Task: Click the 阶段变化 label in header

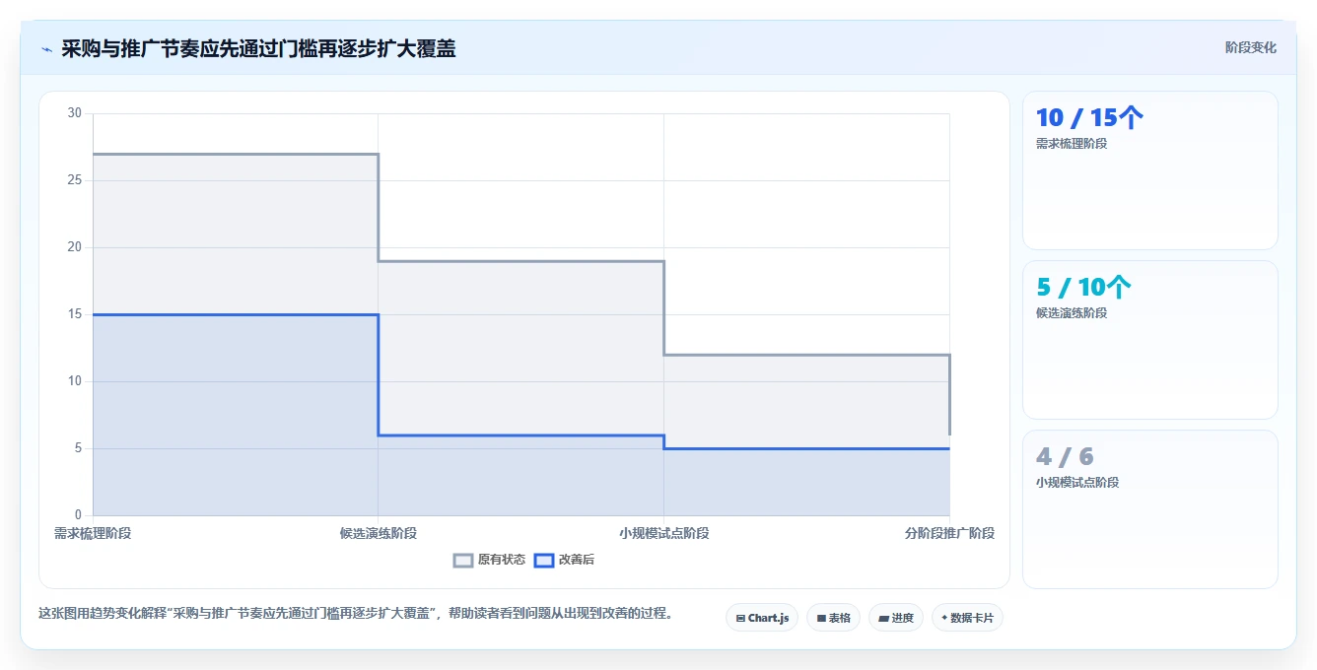Action: (1250, 47)
